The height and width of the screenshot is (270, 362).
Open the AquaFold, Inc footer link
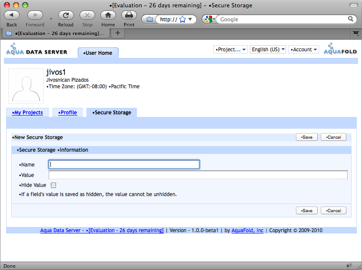pos(247,230)
